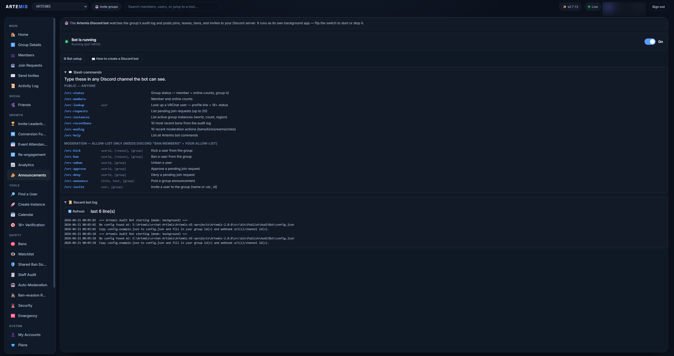Image resolution: width=674 pixels, height=356 pixels.
Task: Focus the search members input field
Action: 172,7
